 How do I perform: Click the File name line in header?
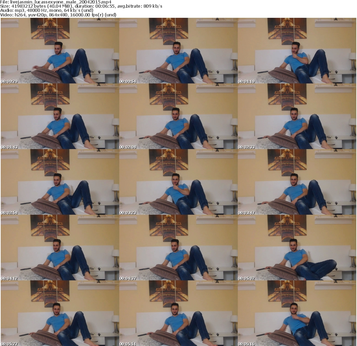(56, 2)
